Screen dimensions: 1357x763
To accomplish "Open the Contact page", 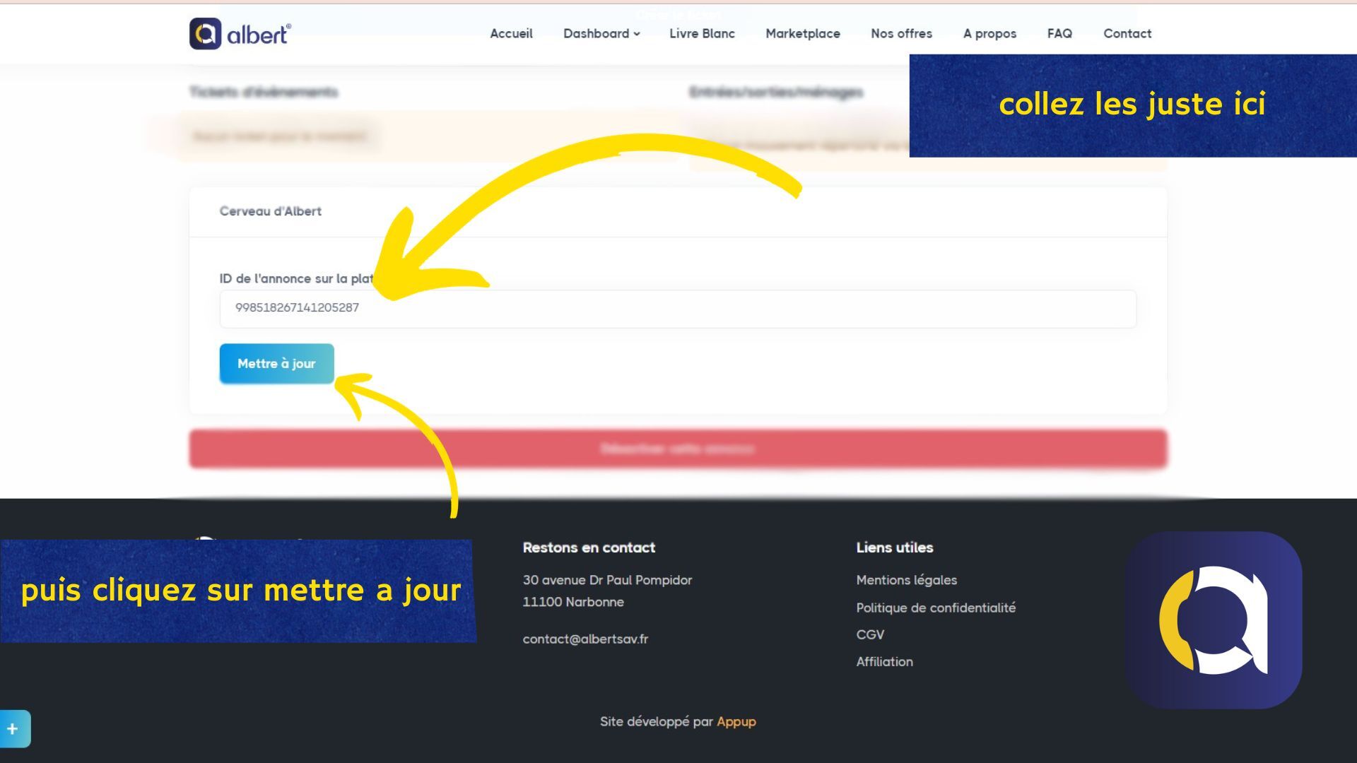I will pos(1127,33).
